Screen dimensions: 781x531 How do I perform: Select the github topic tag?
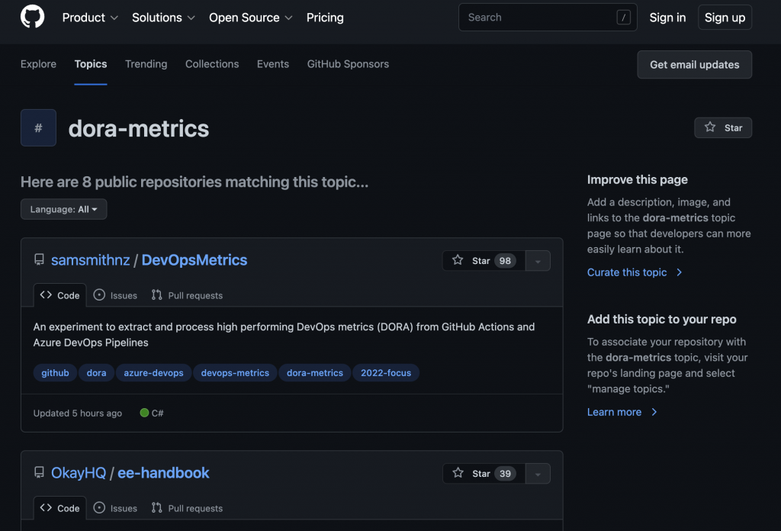click(55, 372)
